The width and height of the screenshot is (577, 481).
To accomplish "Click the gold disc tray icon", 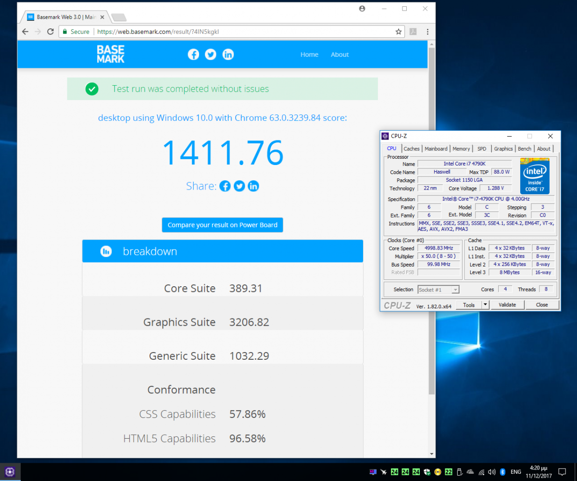I will coord(438,471).
